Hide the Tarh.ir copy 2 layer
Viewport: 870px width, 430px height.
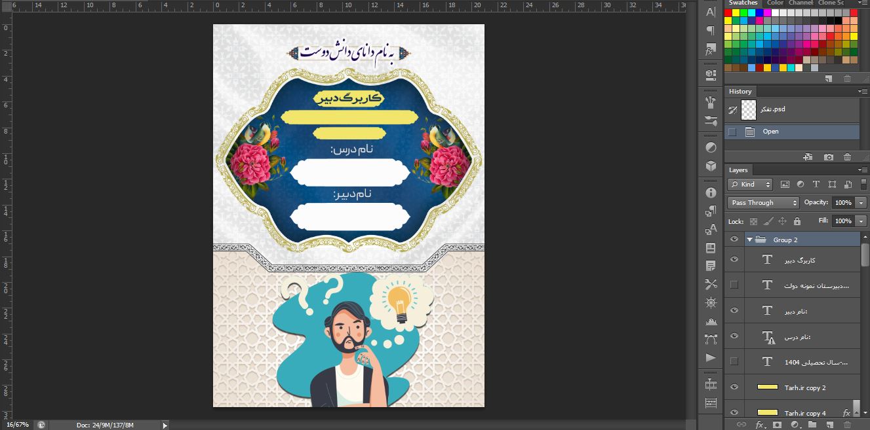pos(734,387)
